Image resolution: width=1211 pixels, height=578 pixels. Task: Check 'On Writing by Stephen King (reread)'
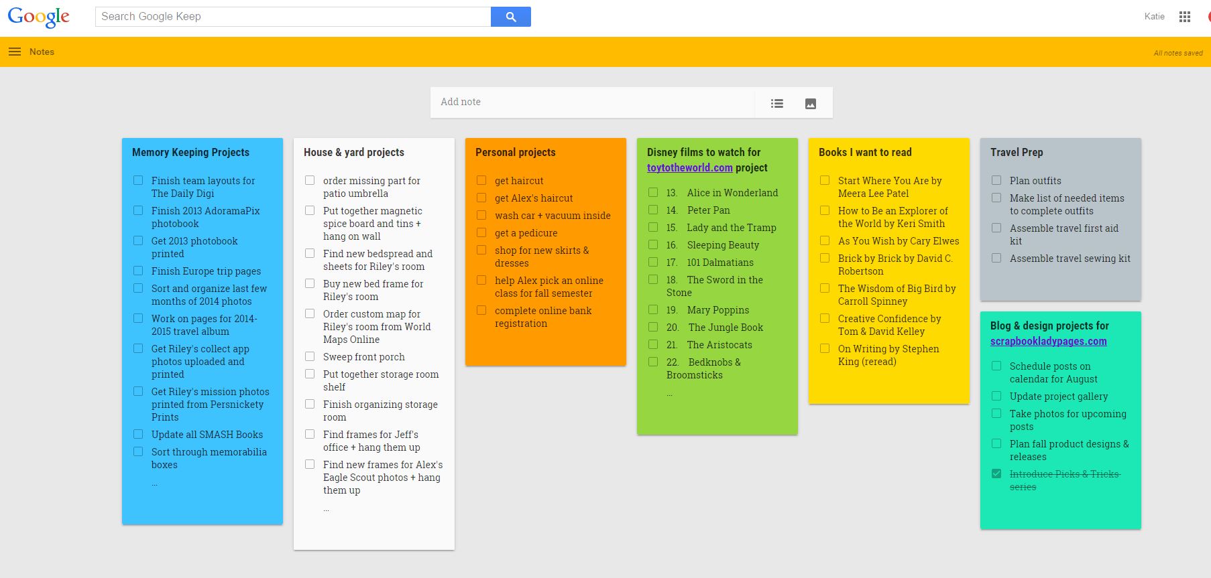[x=825, y=348]
